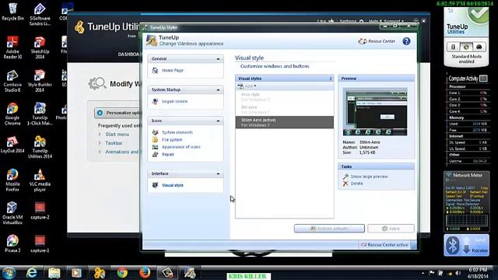Click Personalize options button in TuneUp Utilities
This screenshot has width=498, height=280.
tap(117, 113)
